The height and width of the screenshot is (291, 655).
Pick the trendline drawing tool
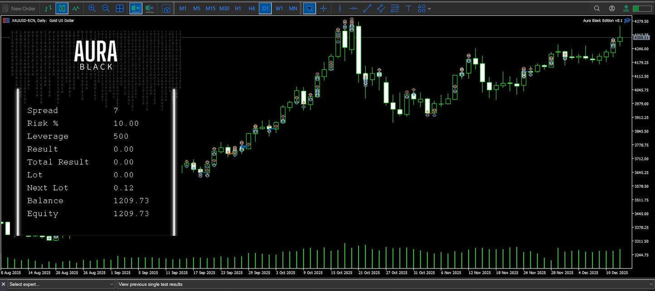[x=367, y=8]
